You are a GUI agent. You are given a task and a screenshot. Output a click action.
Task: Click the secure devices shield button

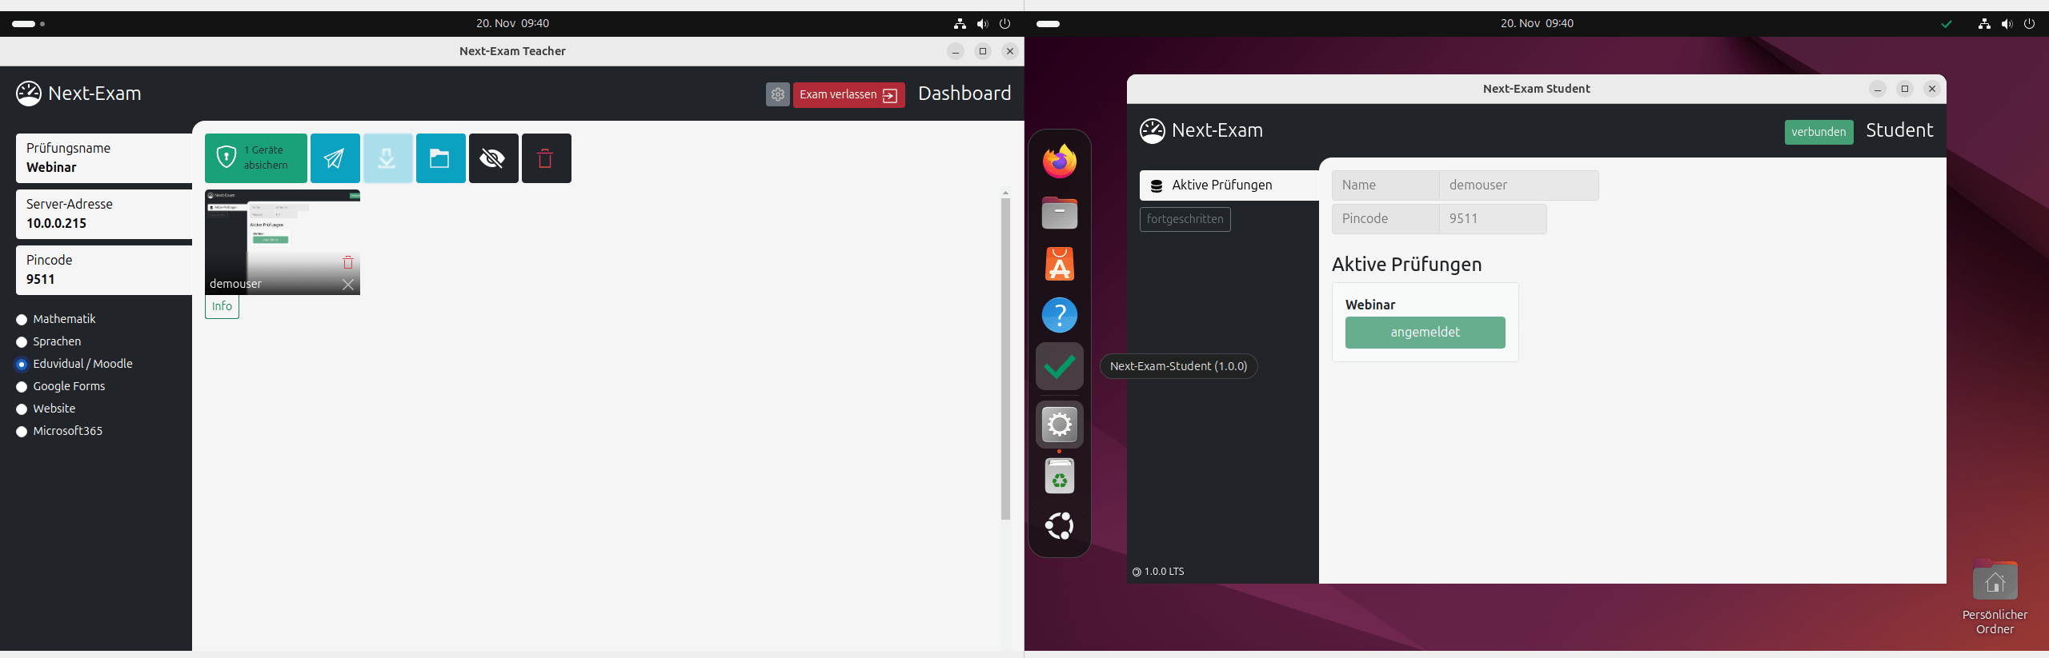255,158
